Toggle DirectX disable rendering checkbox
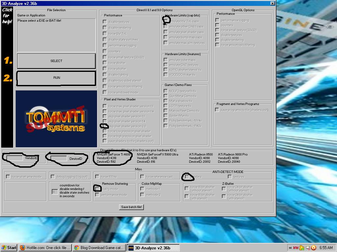The image size is (337, 252). [105, 28]
